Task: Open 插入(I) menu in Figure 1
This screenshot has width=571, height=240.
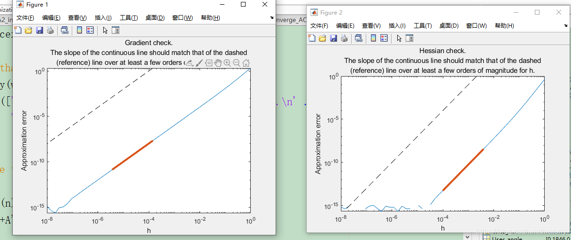Action: pyautogui.click(x=103, y=18)
